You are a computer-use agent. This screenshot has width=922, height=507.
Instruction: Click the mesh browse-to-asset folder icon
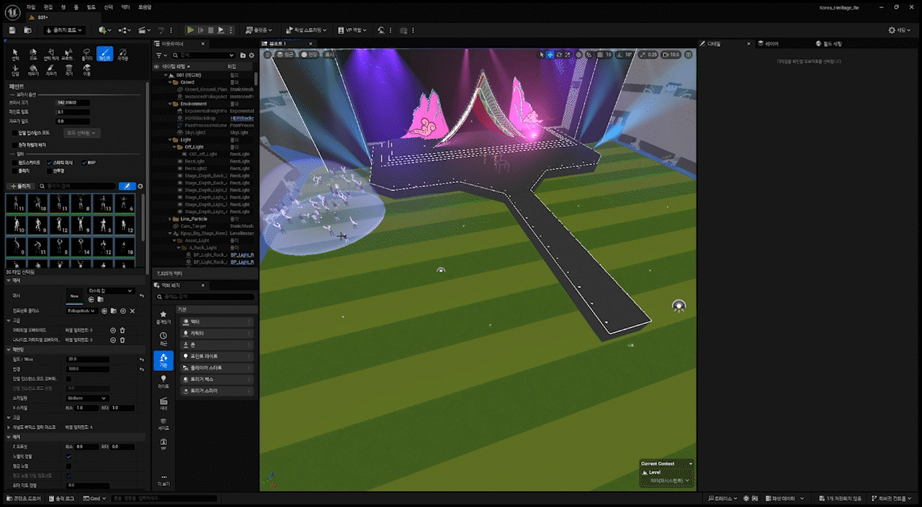tap(101, 299)
